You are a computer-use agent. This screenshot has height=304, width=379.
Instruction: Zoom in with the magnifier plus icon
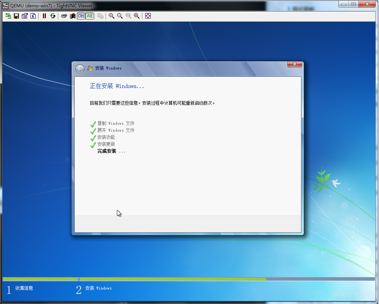(111, 16)
